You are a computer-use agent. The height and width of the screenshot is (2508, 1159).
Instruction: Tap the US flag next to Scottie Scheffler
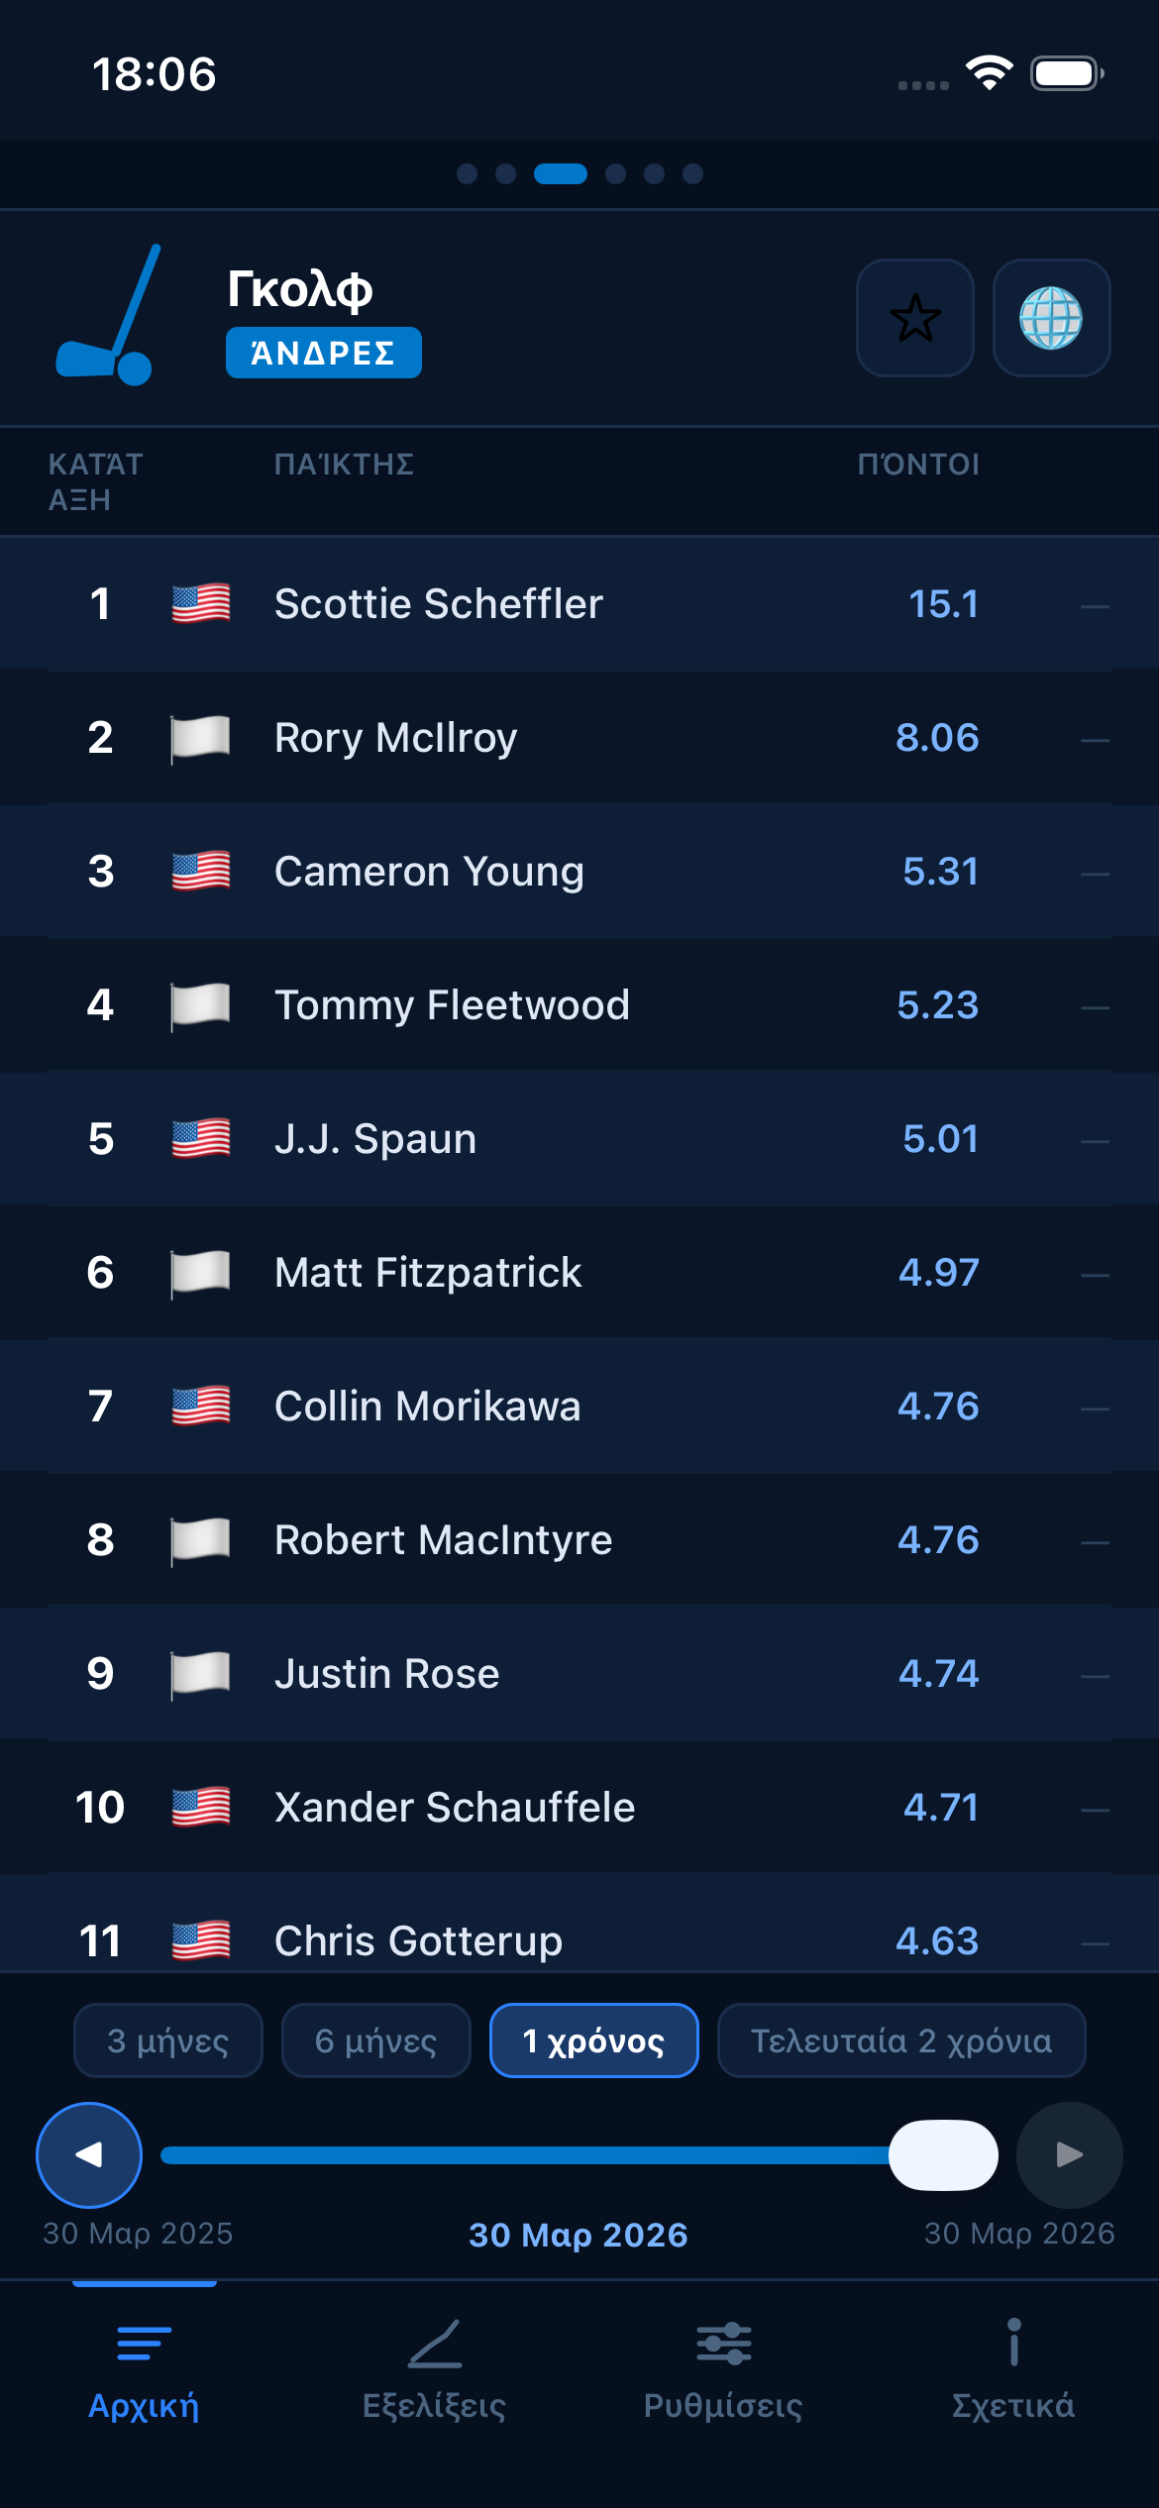199,603
